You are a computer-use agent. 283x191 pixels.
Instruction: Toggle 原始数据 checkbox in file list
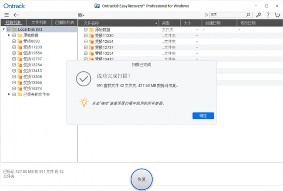86,30
